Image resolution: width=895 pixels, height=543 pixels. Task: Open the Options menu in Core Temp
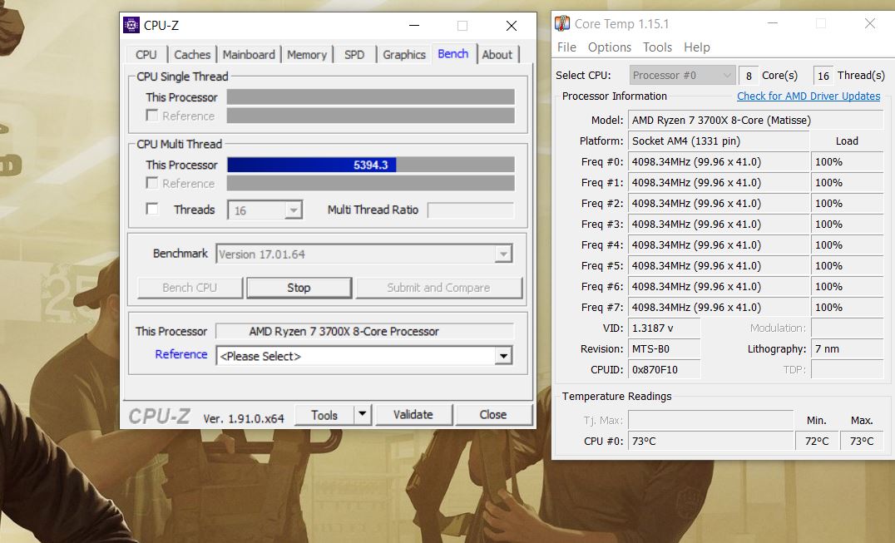pyautogui.click(x=610, y=47)
